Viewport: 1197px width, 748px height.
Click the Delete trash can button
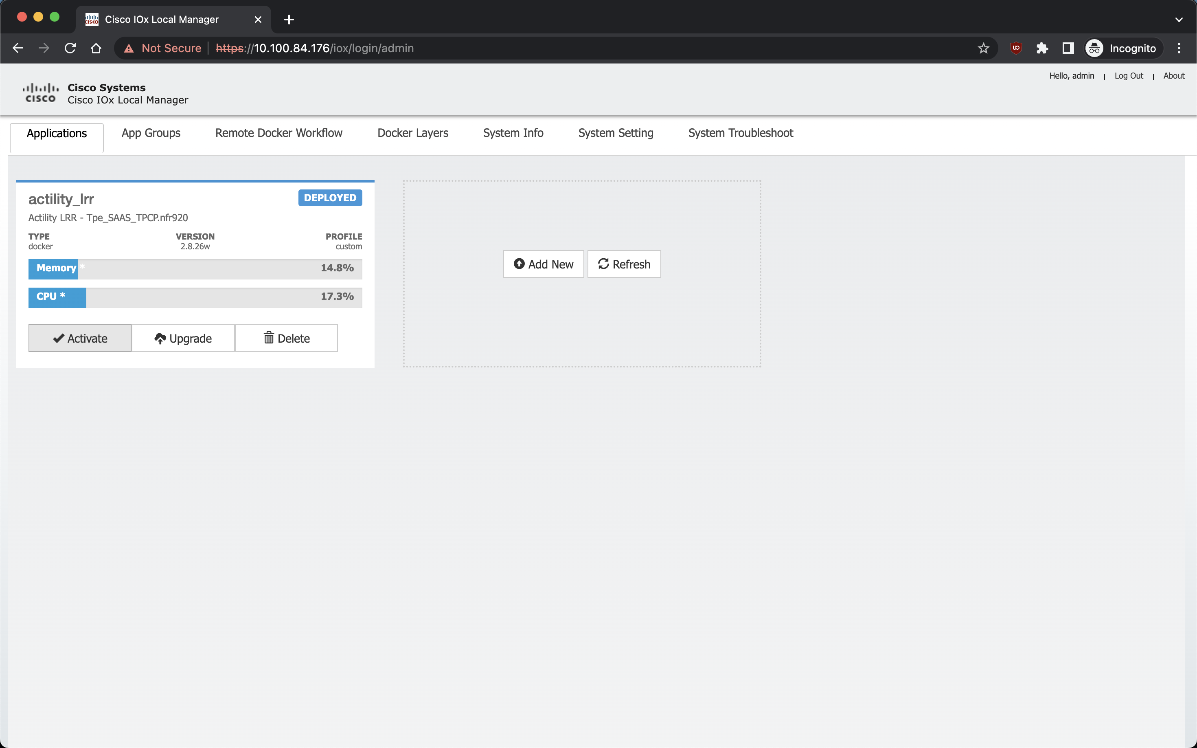(286, 339)
